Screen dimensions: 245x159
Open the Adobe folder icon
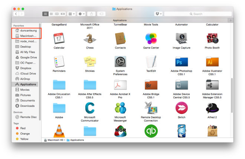(59, 108)
